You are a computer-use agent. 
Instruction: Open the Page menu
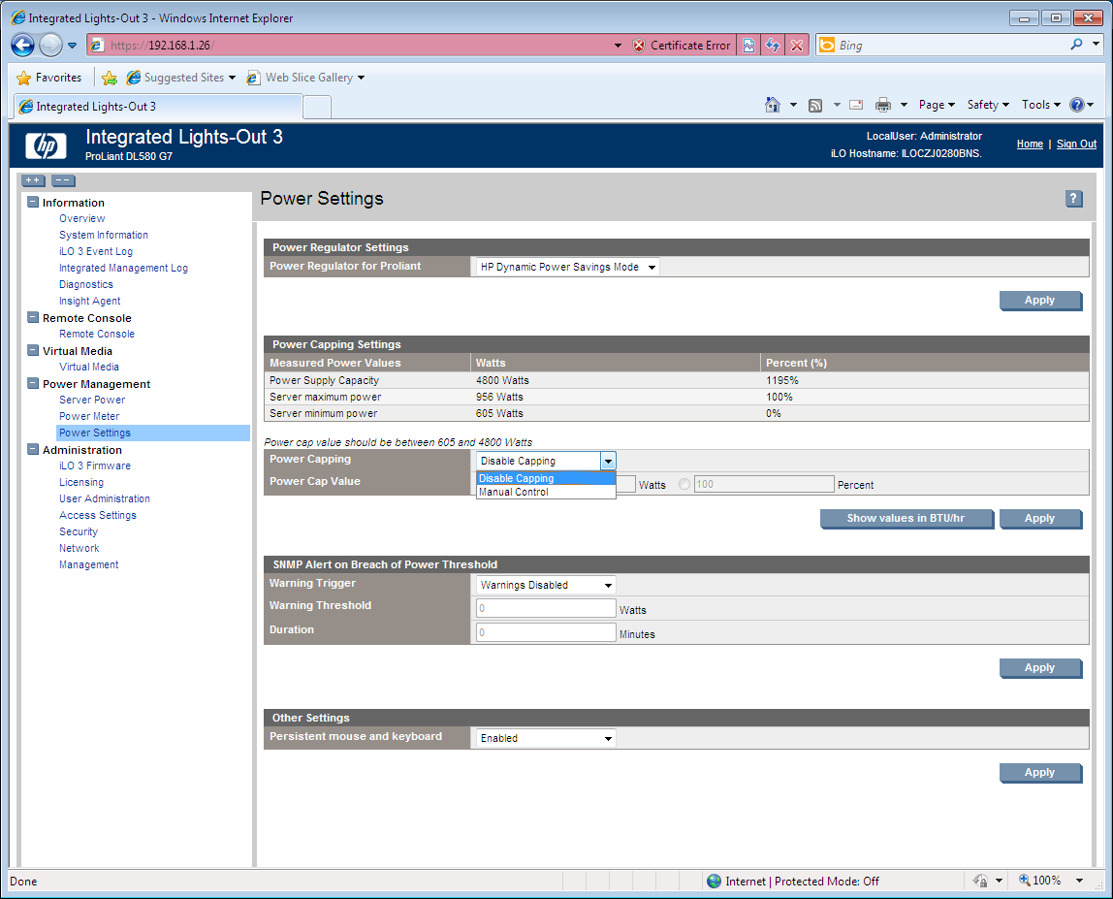tap(937, 105)
